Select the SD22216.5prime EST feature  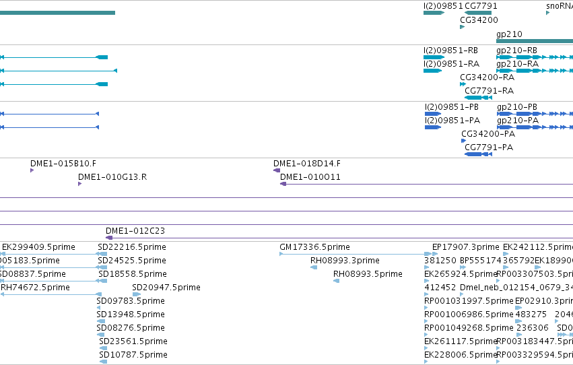[x=102, y=254]
